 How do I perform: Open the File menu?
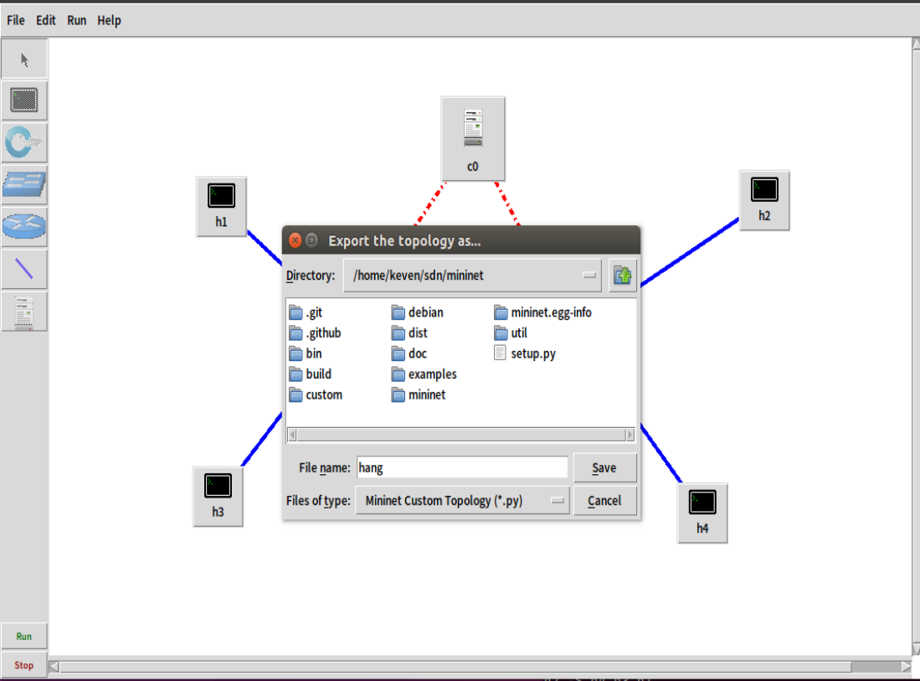[x=16, y=21]
